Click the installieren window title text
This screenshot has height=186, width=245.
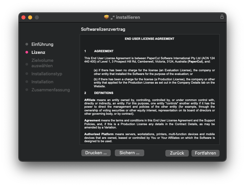(x=126, y=17)
